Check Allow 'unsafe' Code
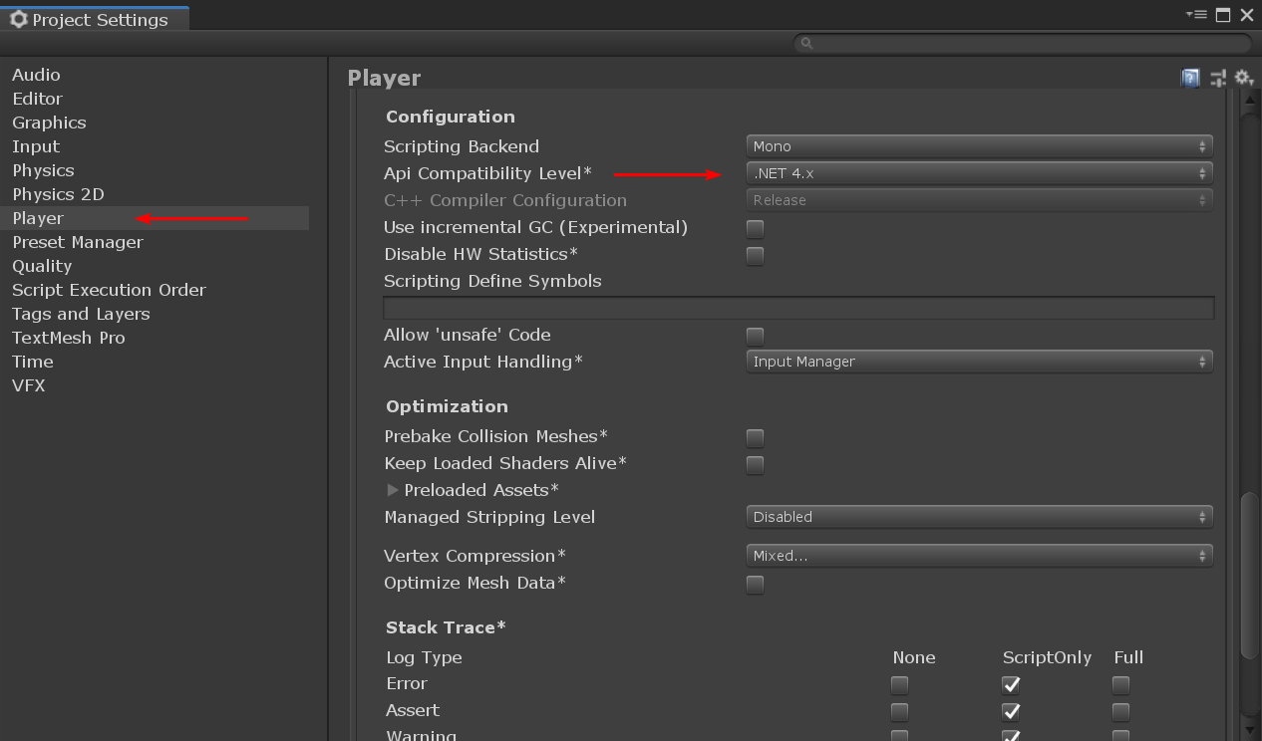The height and width of the screenshot is (741, 1262). pos(755,336)
